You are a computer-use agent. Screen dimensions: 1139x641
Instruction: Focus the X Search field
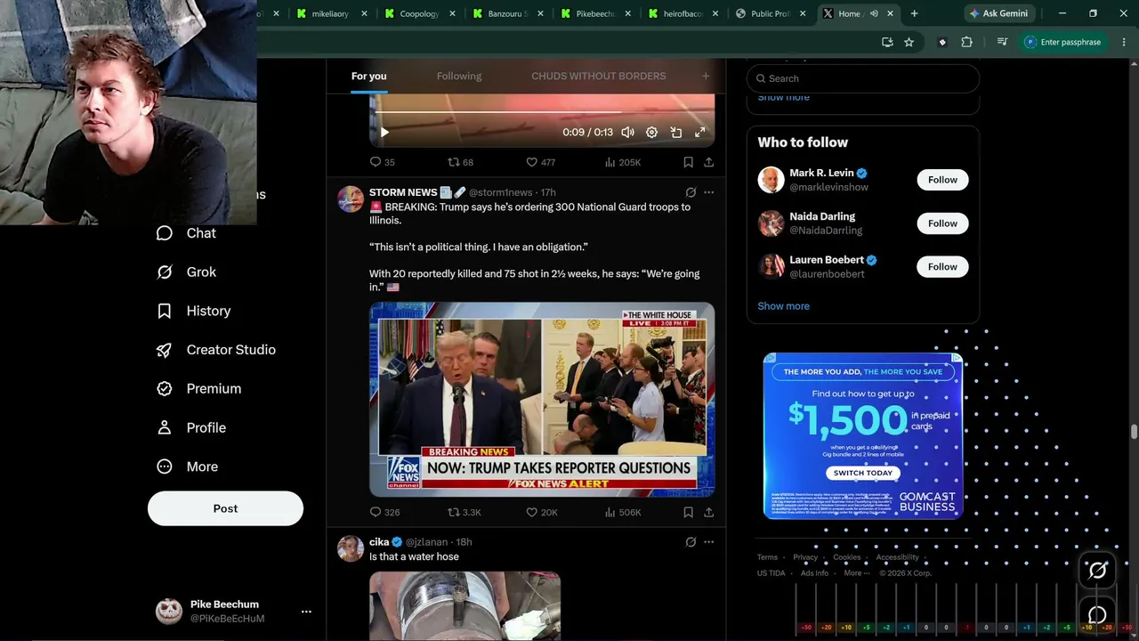click(863, 78)
